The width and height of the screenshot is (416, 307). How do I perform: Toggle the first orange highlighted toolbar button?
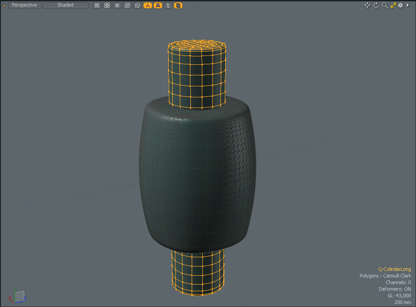point(147,5)
